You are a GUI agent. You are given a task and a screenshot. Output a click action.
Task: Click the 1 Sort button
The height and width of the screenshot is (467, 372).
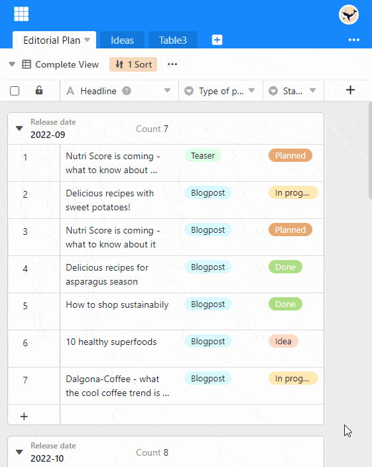[133, 64]
